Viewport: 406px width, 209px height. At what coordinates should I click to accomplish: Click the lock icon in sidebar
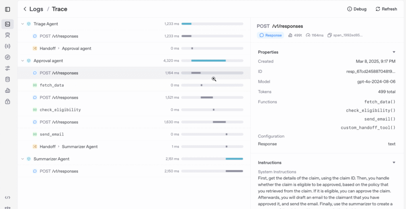[x=8, y=102]
